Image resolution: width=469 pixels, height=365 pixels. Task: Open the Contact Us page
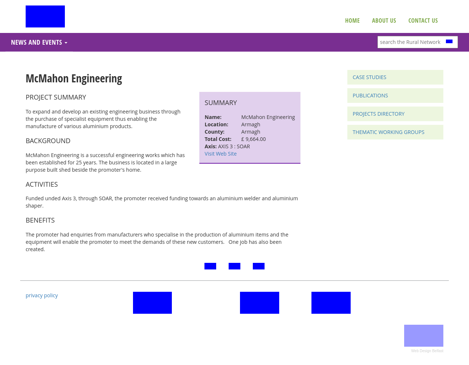point(423,21)
